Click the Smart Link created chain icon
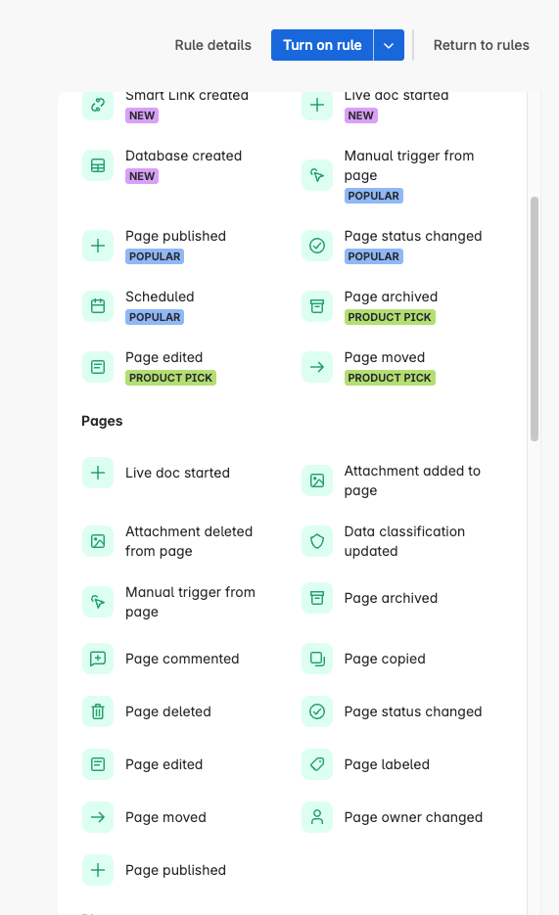Viewport: 559px width, 915px height. pos(98,105)
